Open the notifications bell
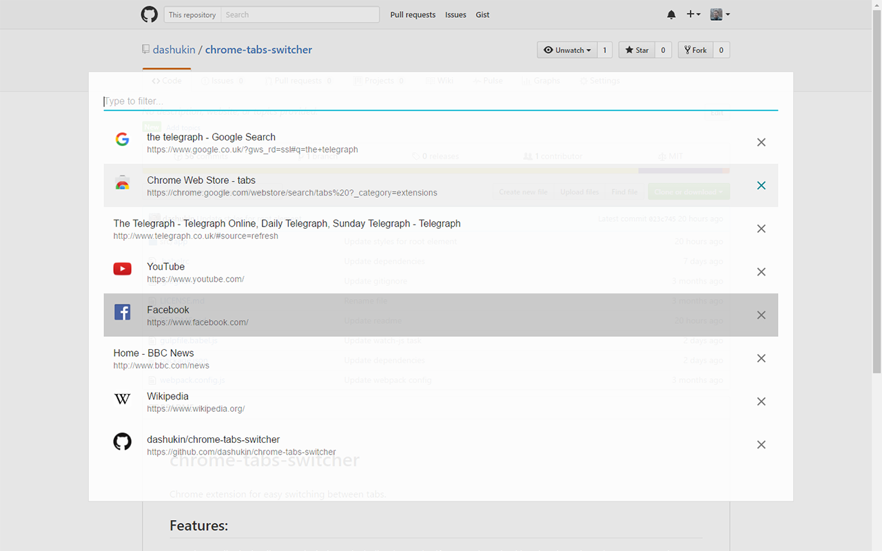 671,14
